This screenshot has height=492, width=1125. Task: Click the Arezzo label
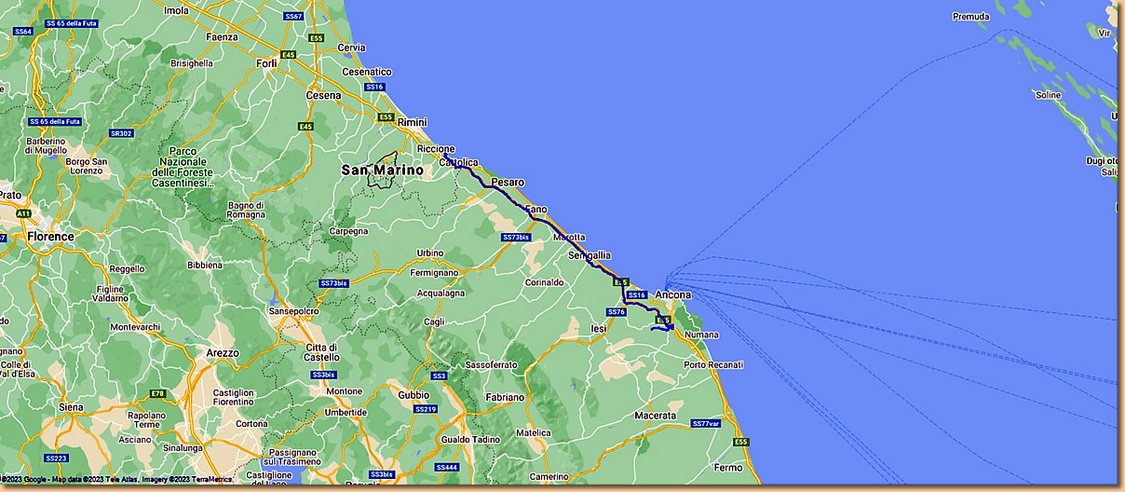(x=223, y=353)
